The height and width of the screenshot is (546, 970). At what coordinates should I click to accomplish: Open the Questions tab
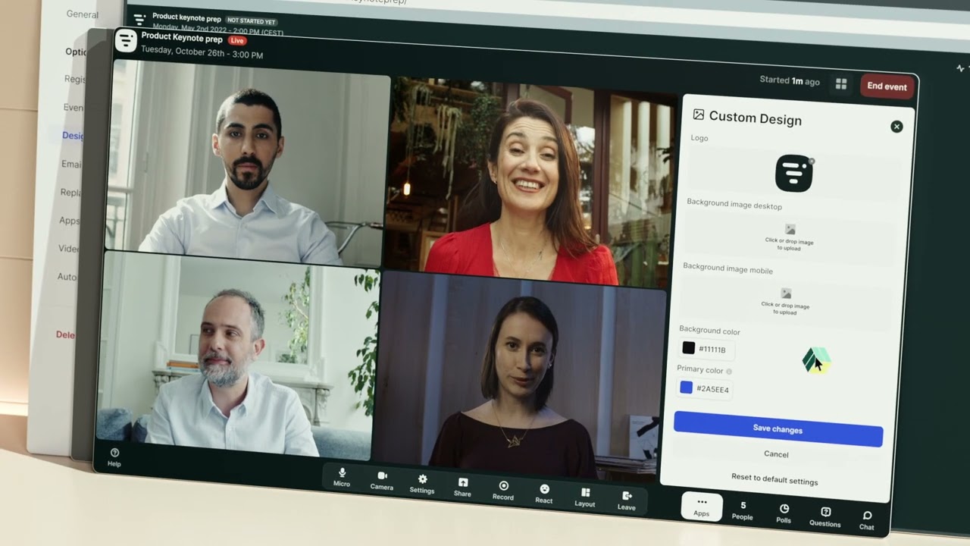pyautogui.click(x=825, y=517)
